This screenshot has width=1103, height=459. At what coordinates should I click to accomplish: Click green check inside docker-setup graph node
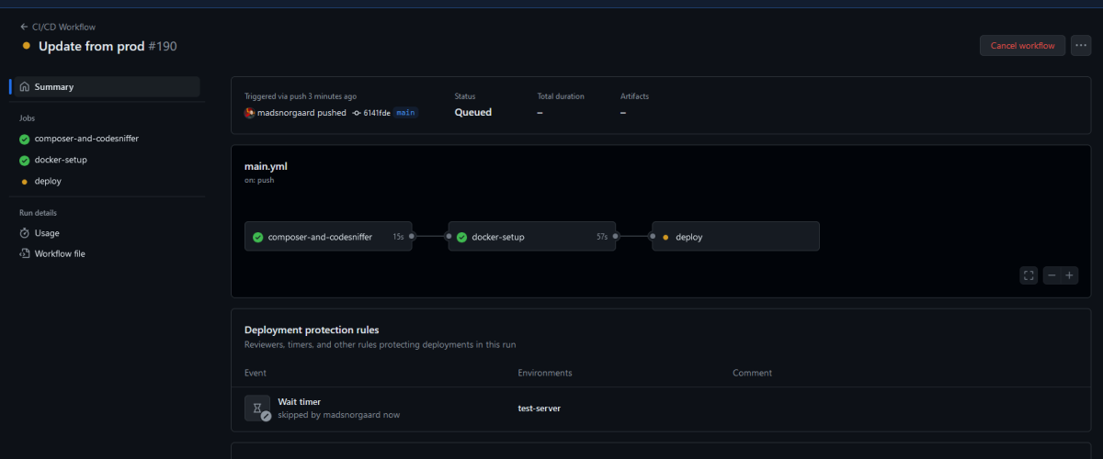coord(461,237)
